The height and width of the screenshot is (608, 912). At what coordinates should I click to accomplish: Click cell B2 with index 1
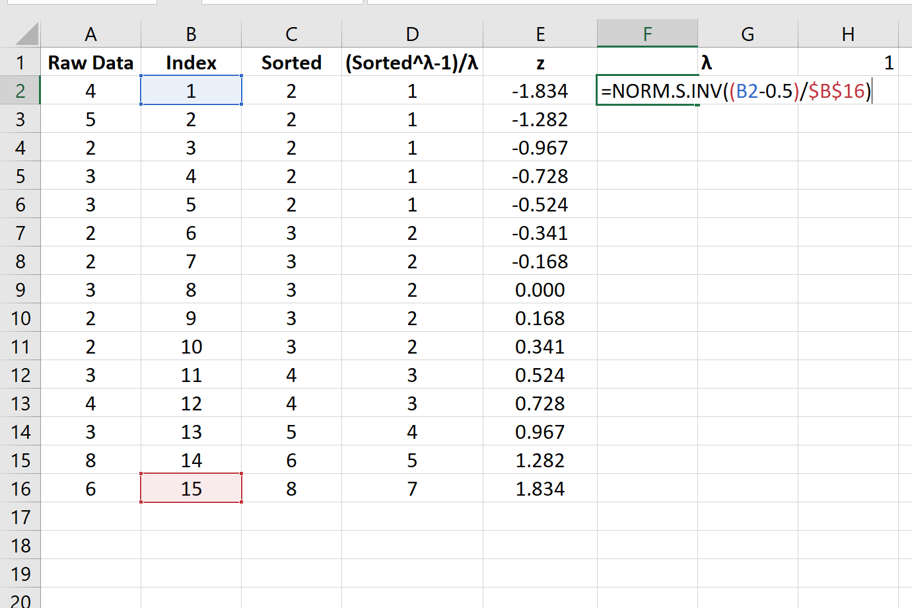(x=191, y=91)
